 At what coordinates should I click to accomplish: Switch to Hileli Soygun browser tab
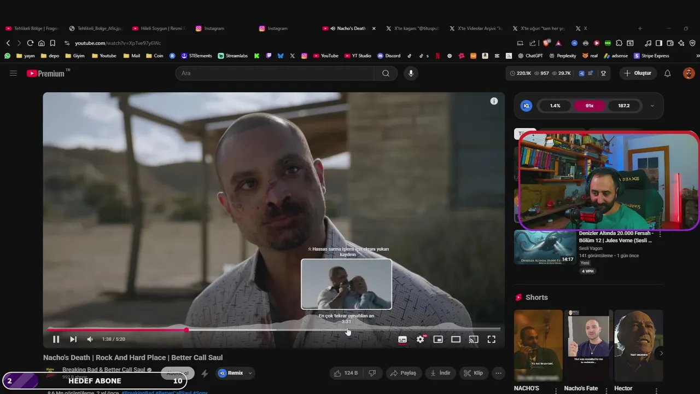click(159, 28)
